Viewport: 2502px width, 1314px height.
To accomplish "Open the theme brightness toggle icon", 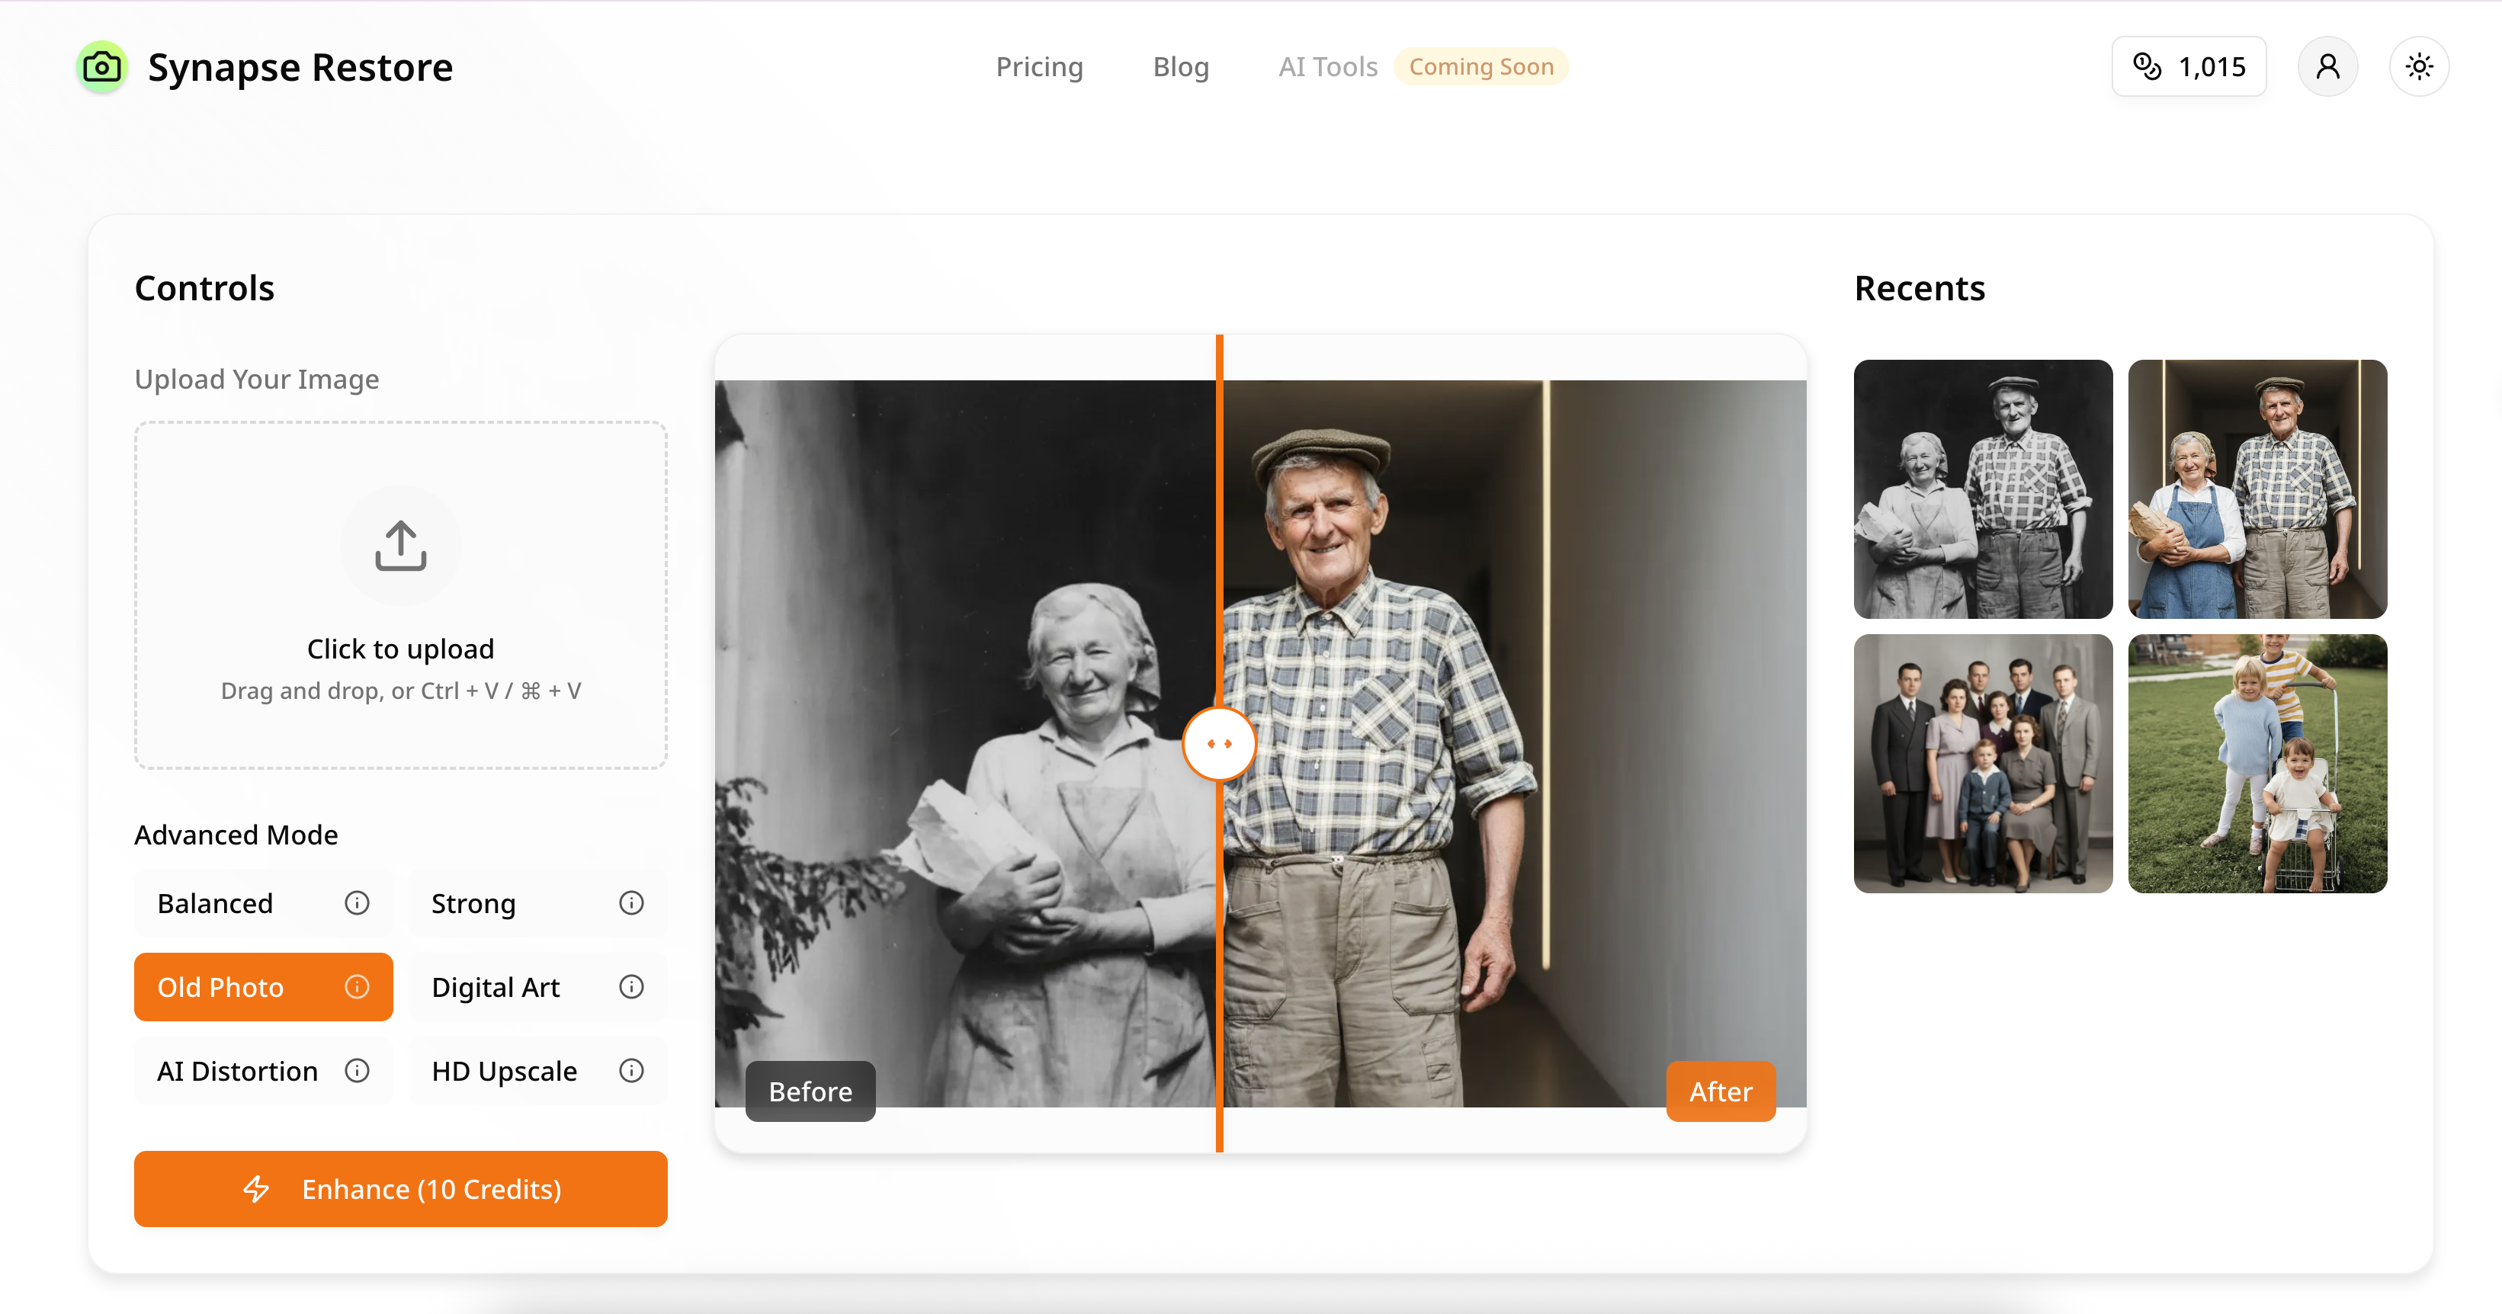I will [2420, 66].
